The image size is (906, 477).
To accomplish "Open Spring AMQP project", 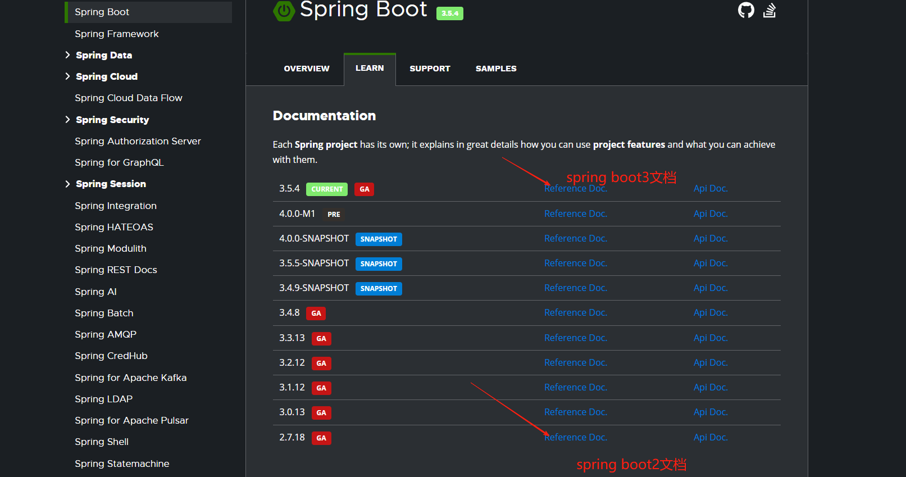I will [x=106, y=334].
